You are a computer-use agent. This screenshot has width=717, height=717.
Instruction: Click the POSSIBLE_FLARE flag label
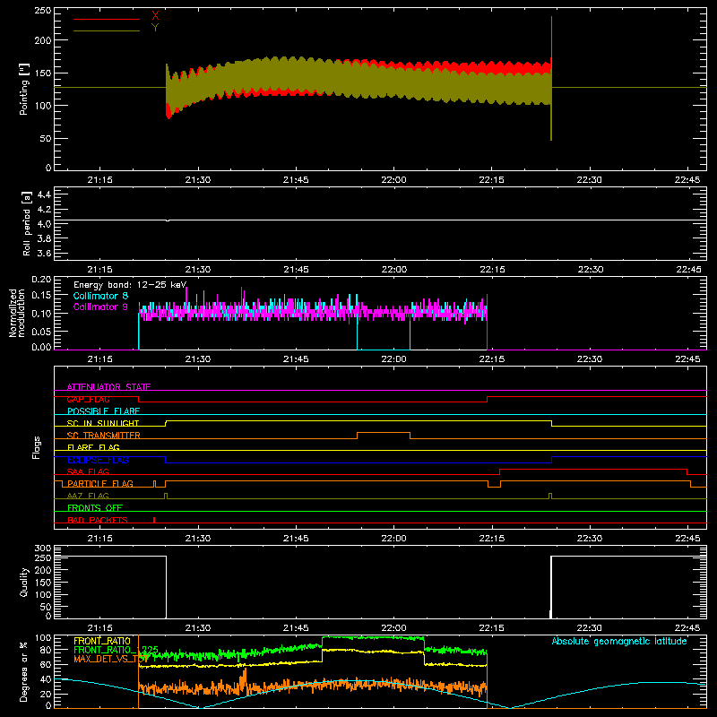click(x=103, y=411)
